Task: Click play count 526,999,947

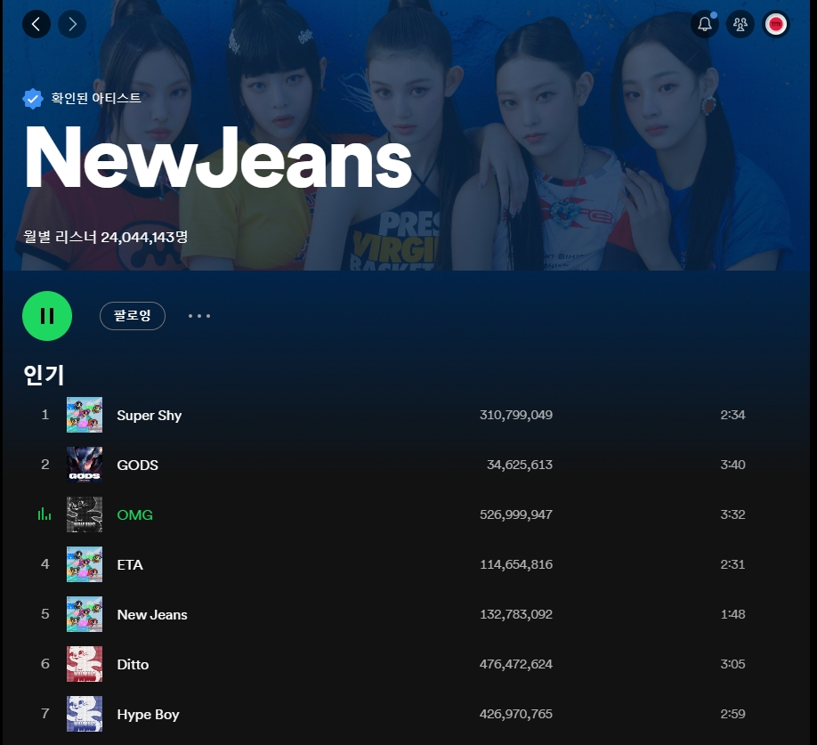Action: pyautogui.click(x=516, y=514)
